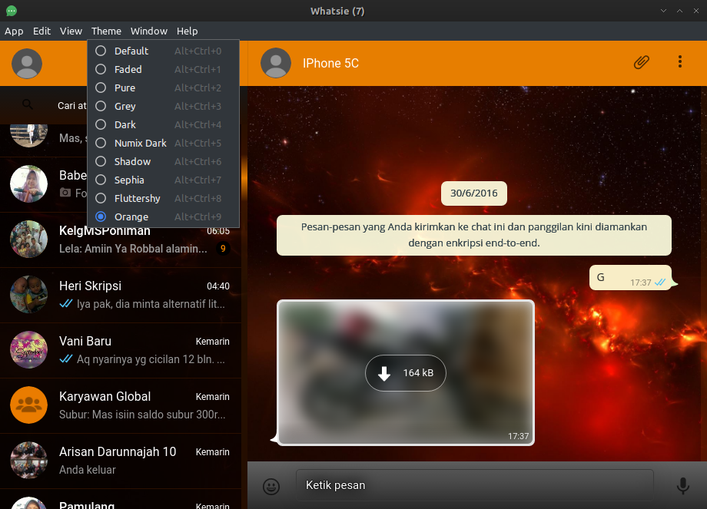
Task: Open the Edit menu
Action: (x=41, y=31)
